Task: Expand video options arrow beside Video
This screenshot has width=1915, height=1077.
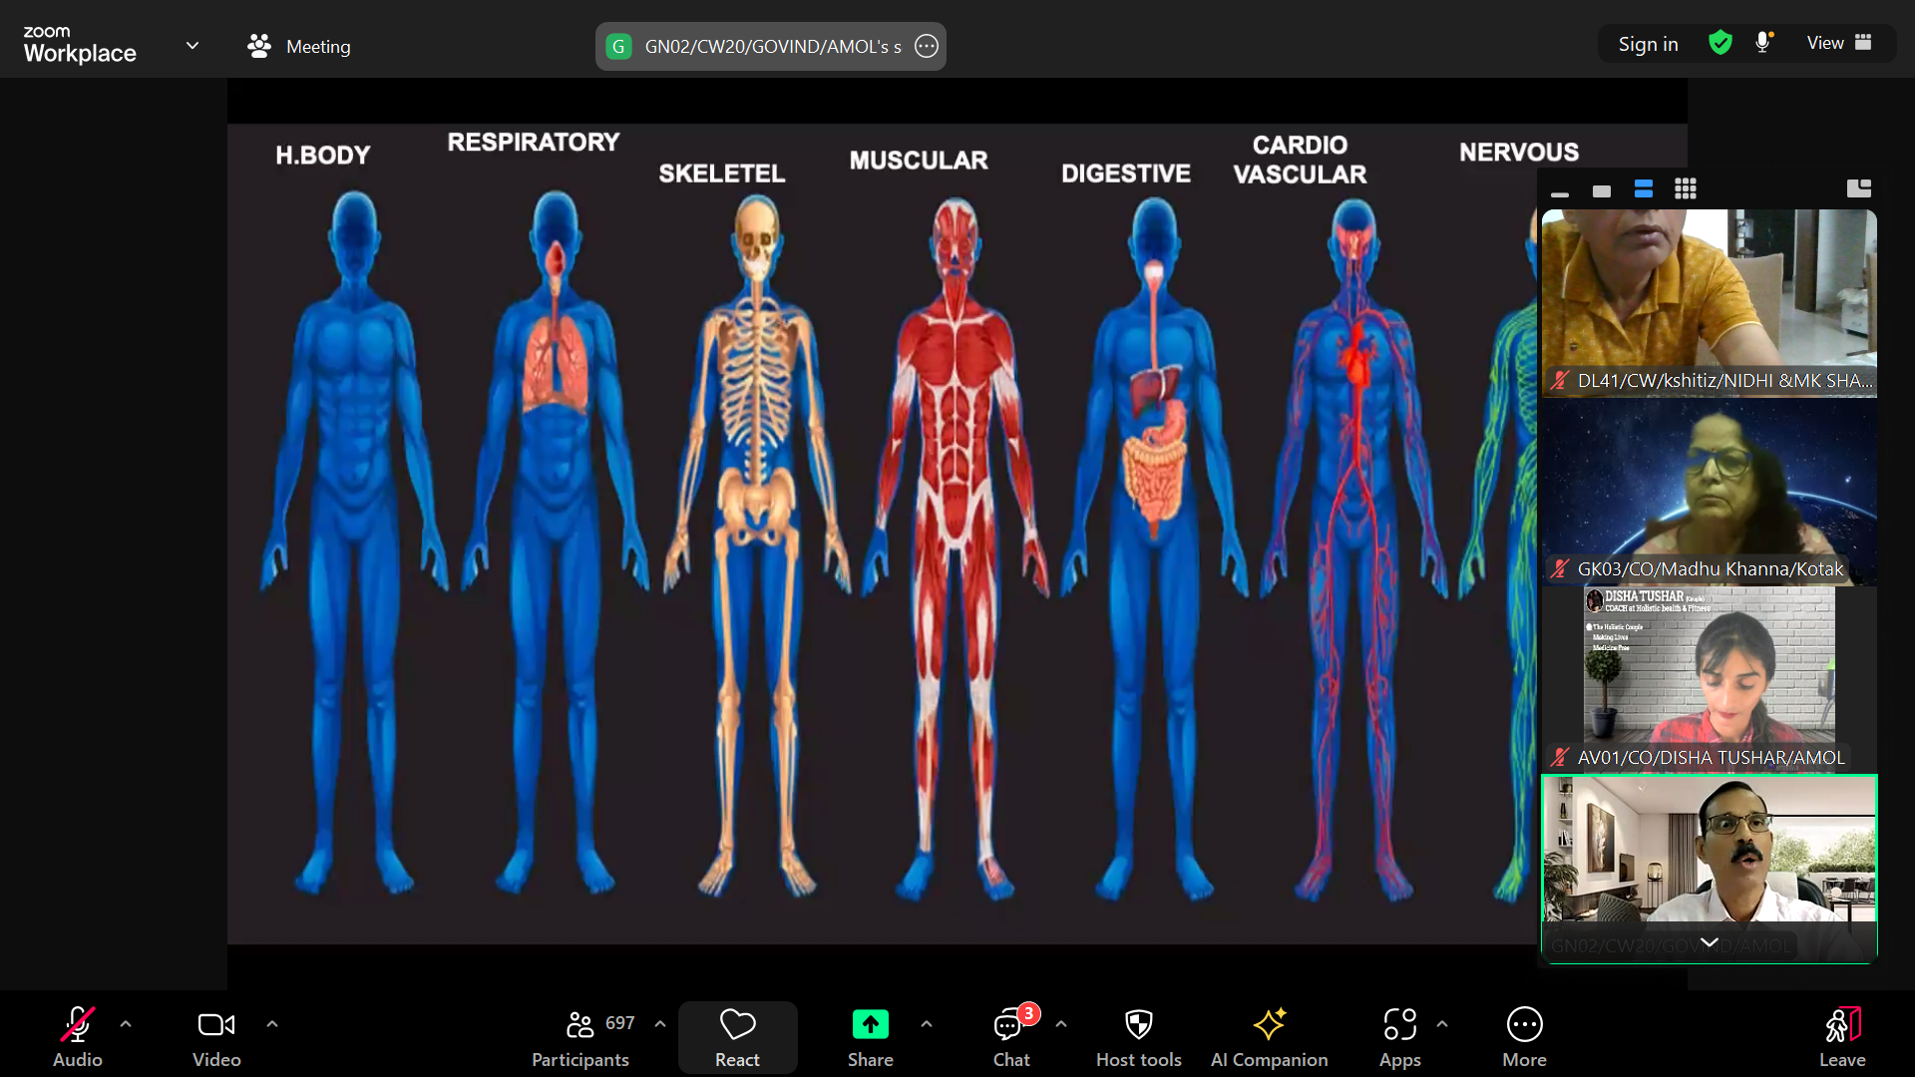Action: 272,1024
